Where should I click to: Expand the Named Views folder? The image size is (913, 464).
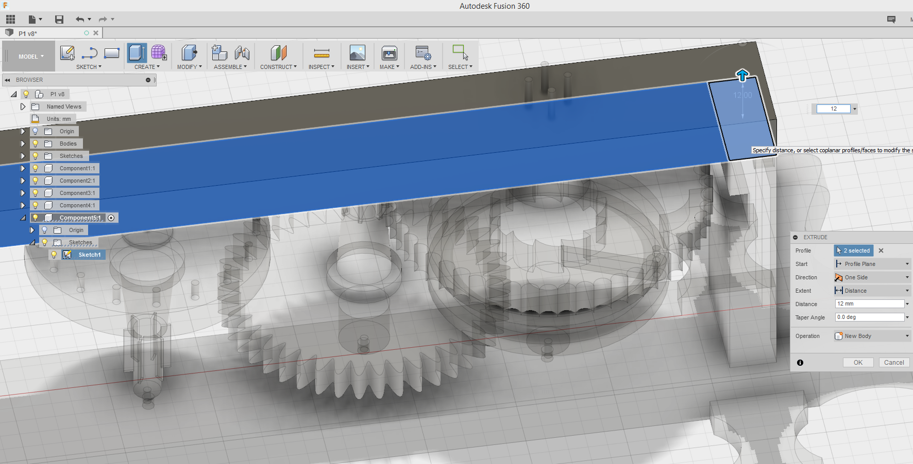pyautogui.click(x=23, y=106)
